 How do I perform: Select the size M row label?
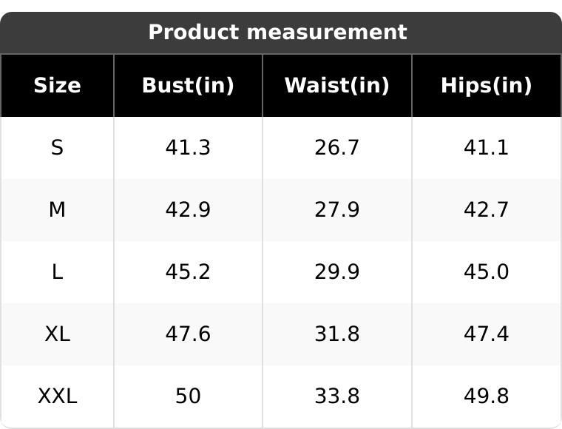coord(57,210)
